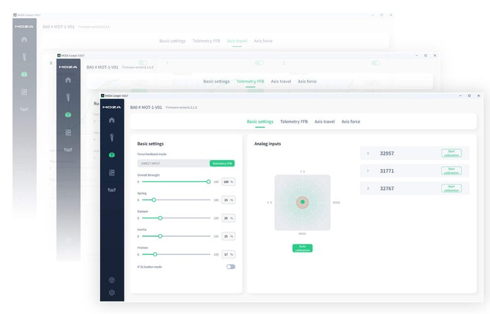Click joystick icon in back window sidebar
Viewport: 490px width, 314px height.
point(24,57)
